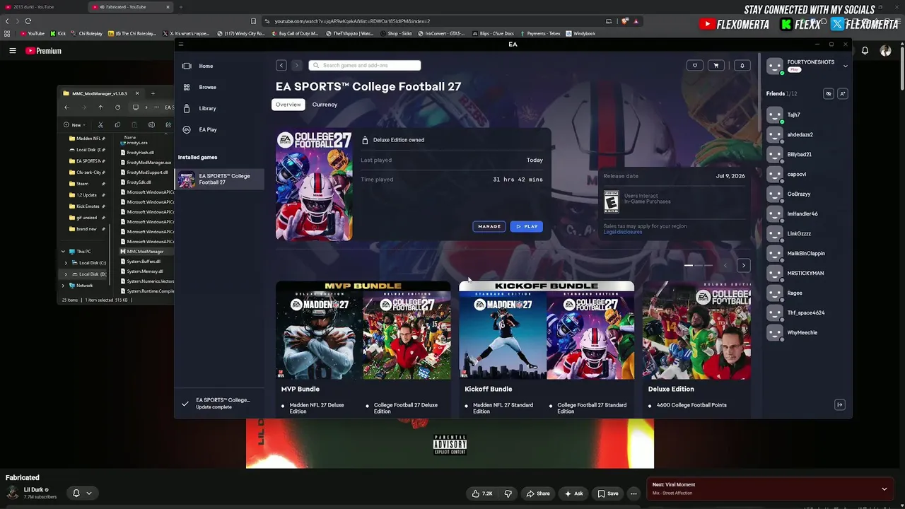Open the Windybook bookmark

point(580,33)
